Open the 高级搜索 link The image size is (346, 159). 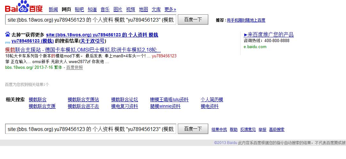click(x=277, y=130)
